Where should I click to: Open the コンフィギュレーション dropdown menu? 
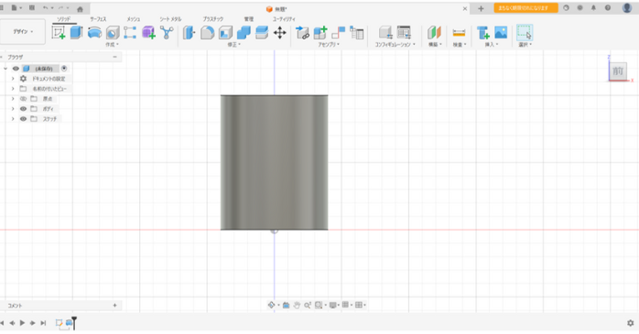click(395, 45)
